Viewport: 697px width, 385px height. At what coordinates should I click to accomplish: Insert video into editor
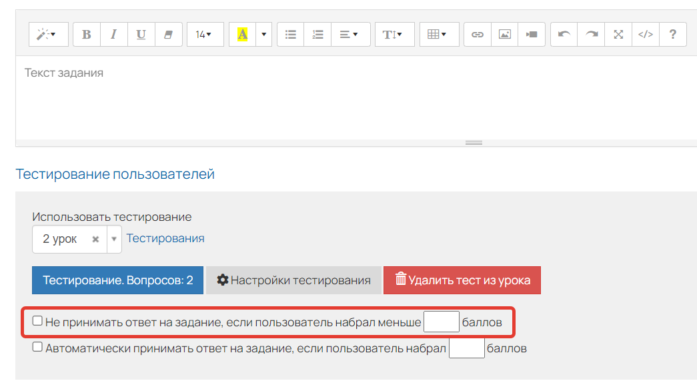pyautogui.click(x=532, y=34)
